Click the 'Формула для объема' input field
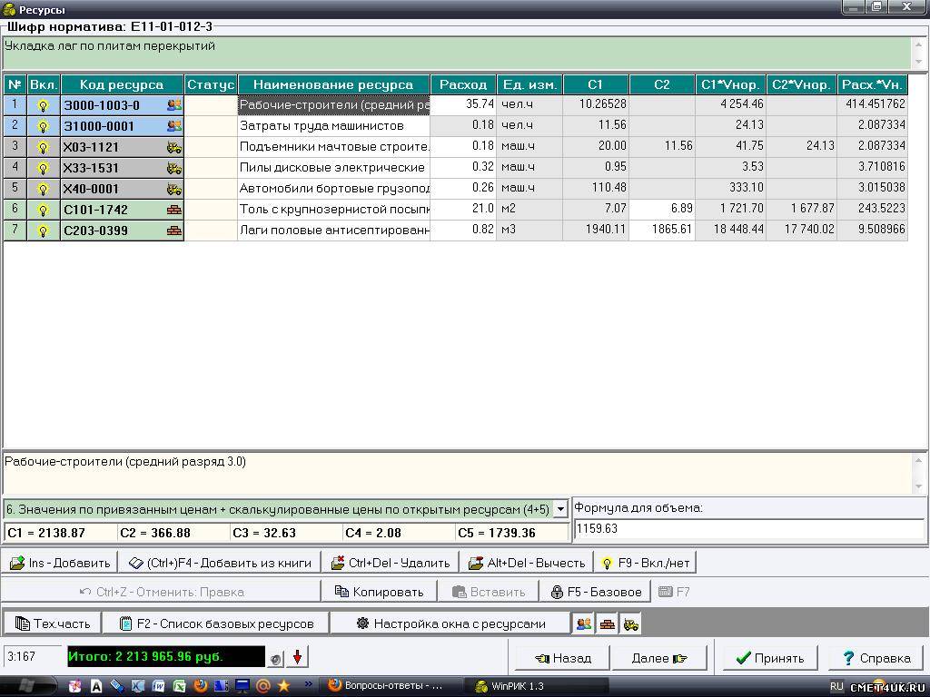 (748, 528)
